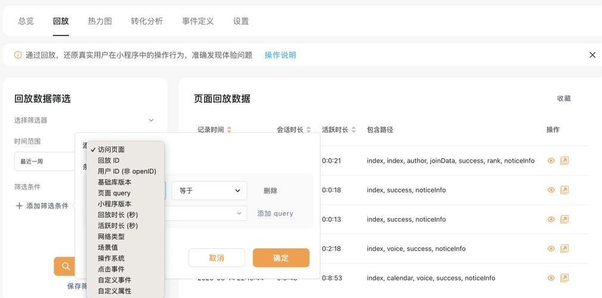Select 点击事件 option
This screenshot has height=298, width=602.
(111, 269)
